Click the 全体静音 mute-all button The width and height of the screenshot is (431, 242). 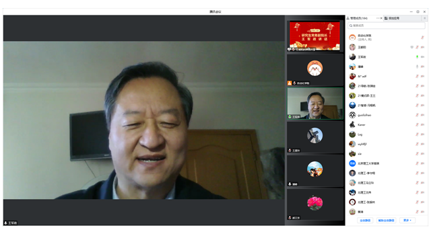pyautogui.click(x=365, y=220)
